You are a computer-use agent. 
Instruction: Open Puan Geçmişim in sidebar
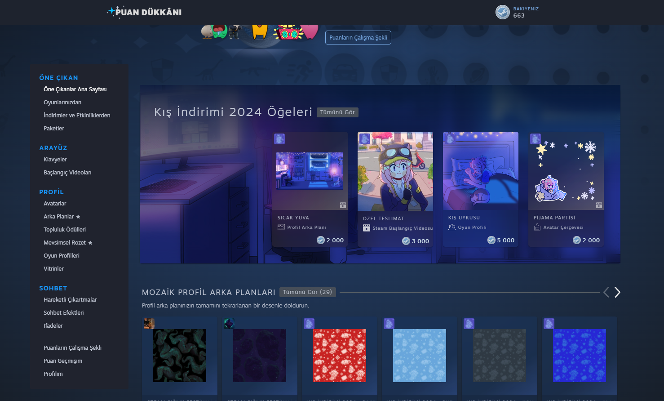tap(63, 361)
